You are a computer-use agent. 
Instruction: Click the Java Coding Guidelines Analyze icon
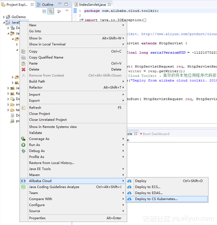click(23, 187)
